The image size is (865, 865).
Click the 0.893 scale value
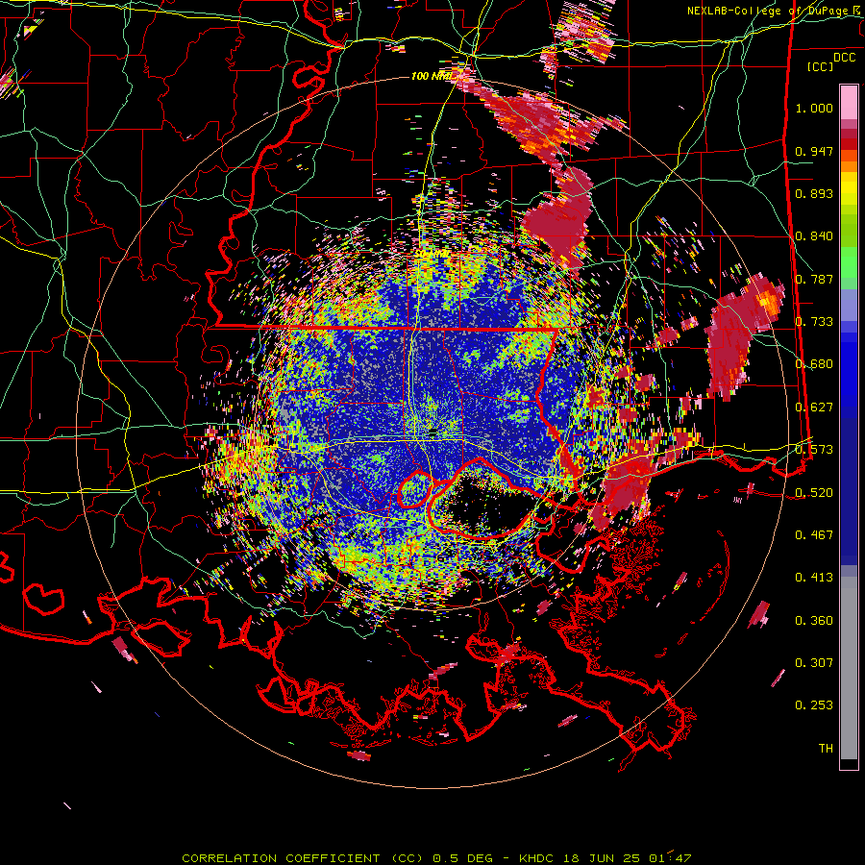[x=814, y=193]
